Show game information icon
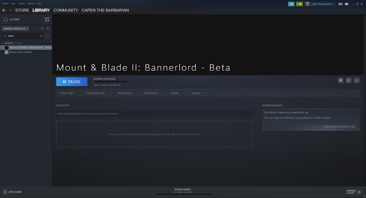This screenshot has width=366, height=198. [x=349, y=80]
